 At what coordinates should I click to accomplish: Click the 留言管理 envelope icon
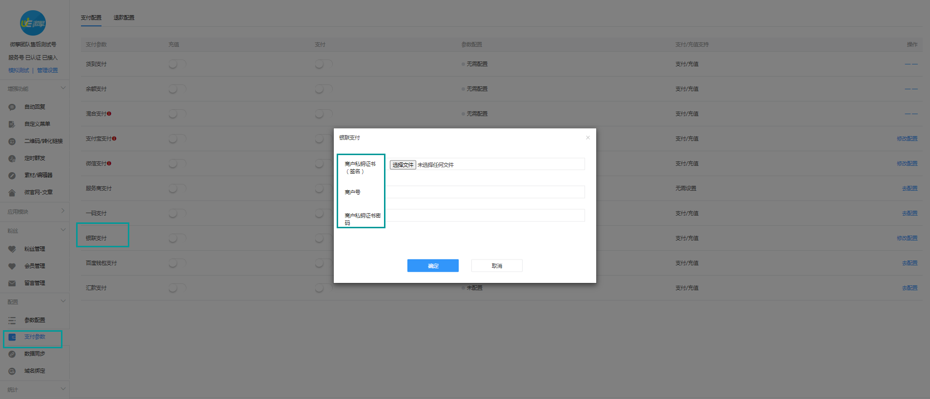click(x=12, y=283)
